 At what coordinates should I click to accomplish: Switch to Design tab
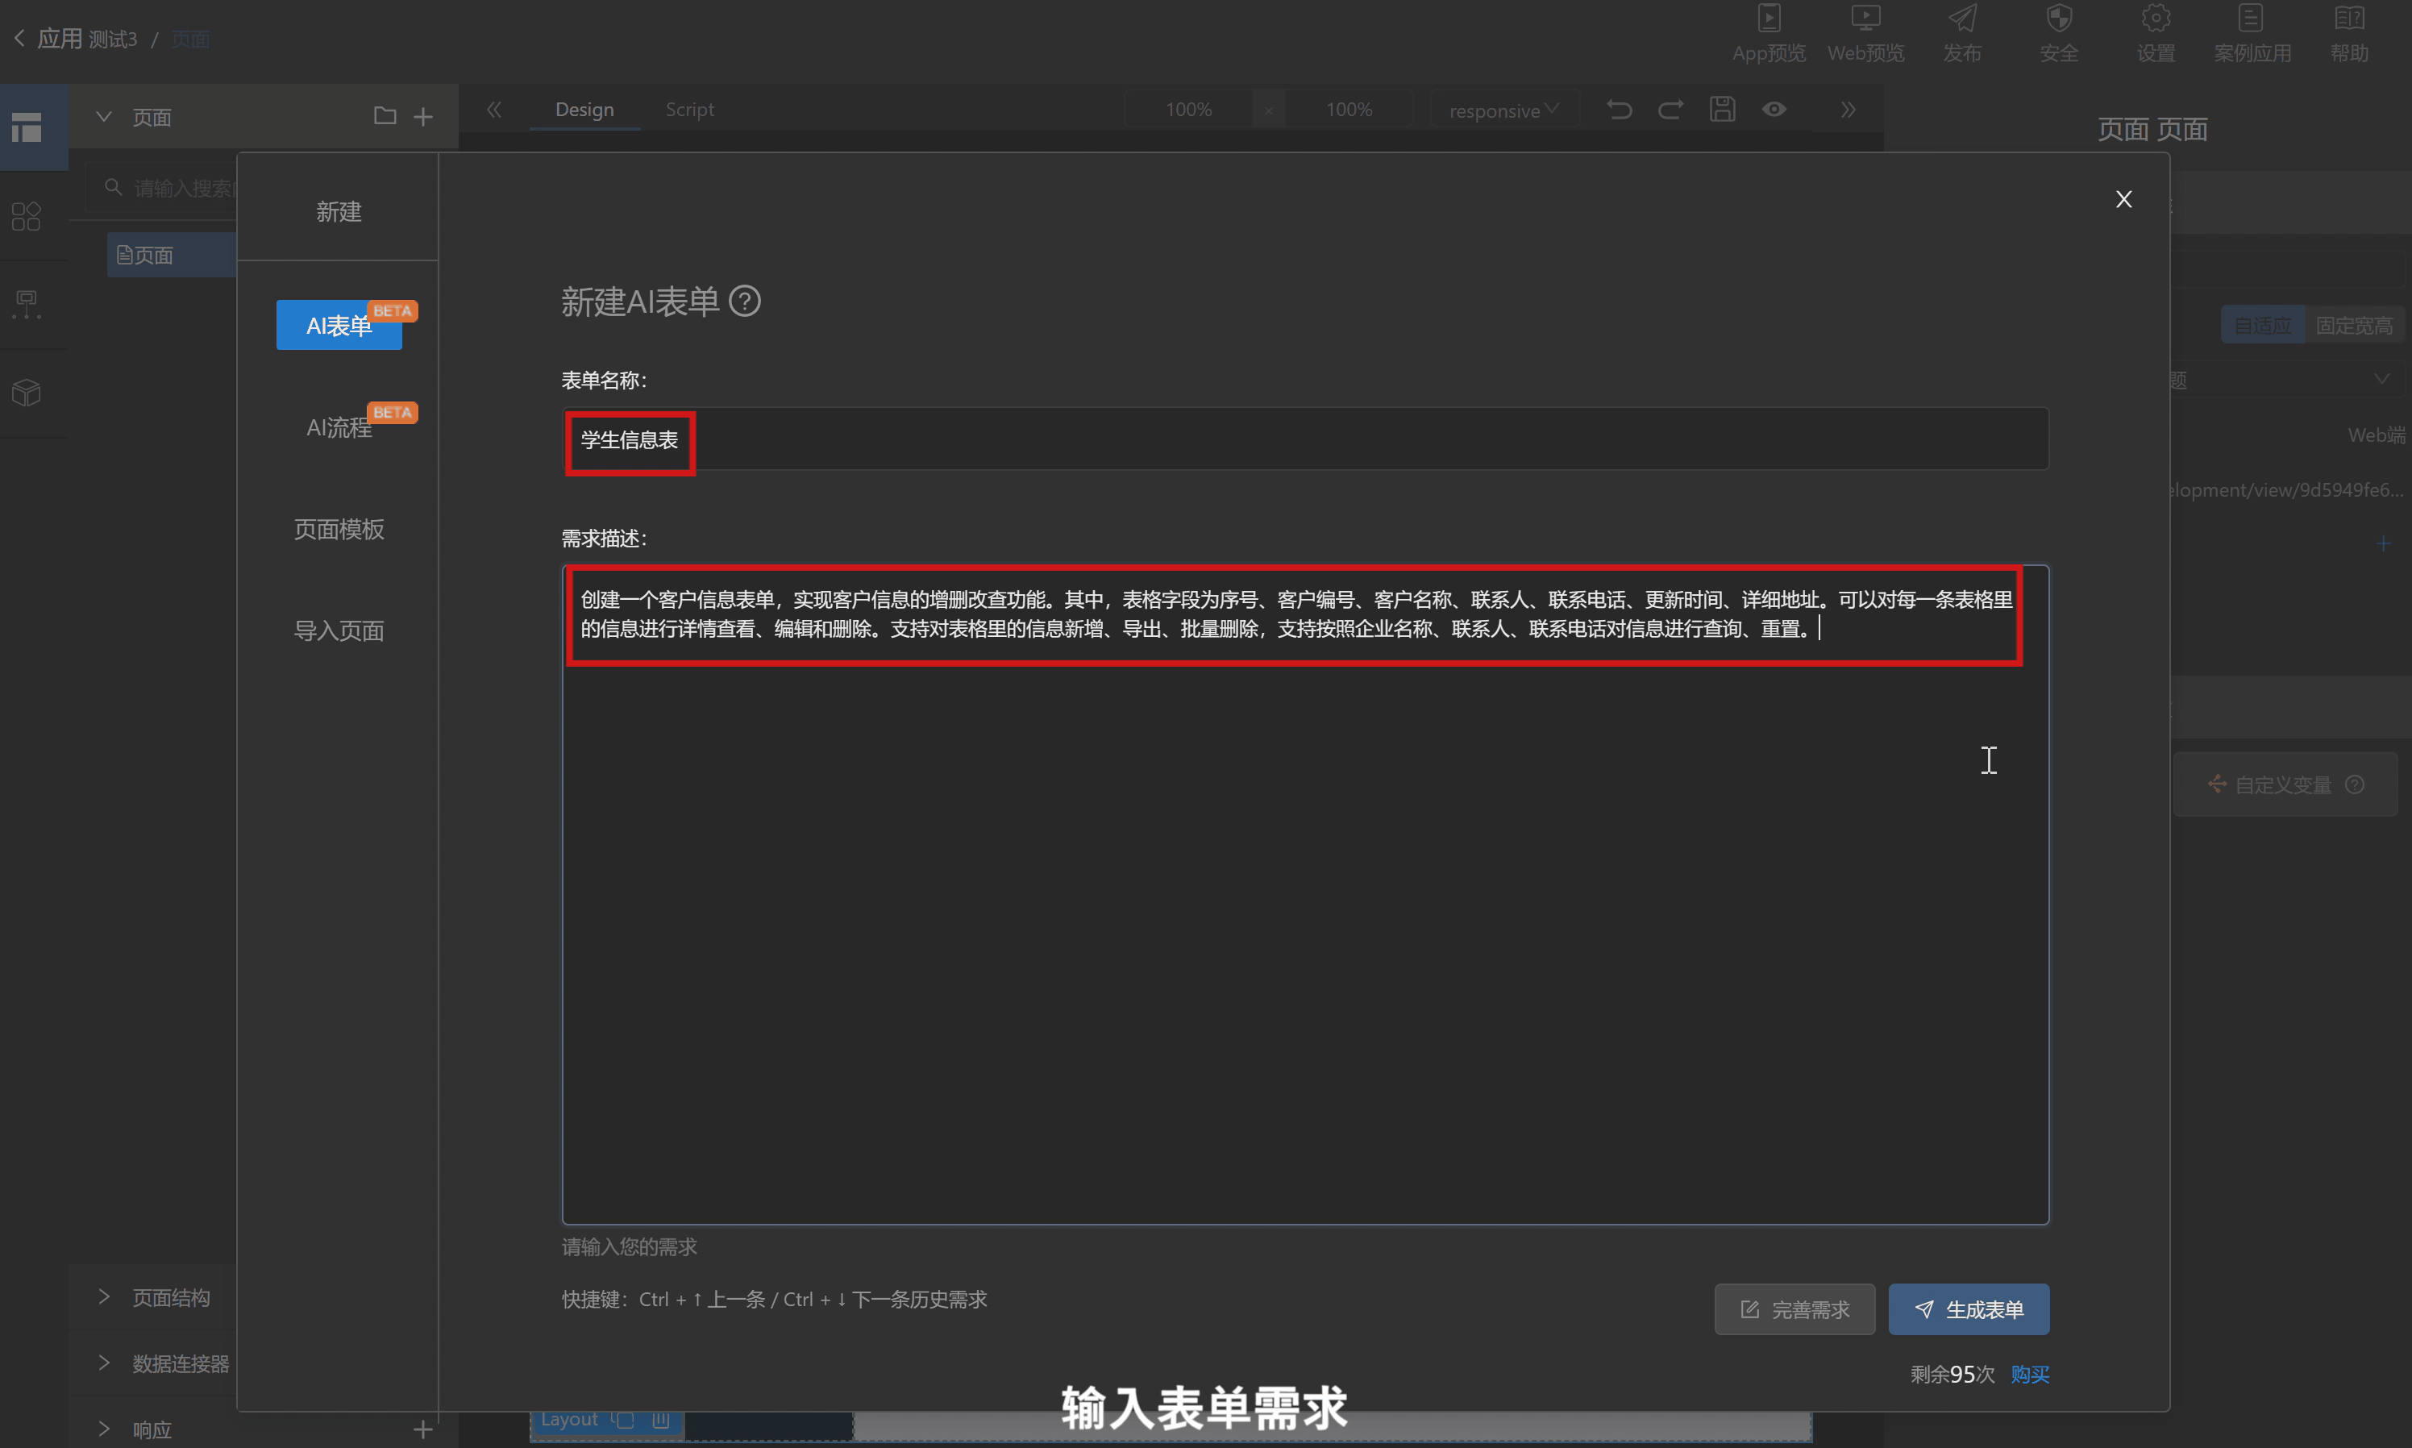point(584,110)
